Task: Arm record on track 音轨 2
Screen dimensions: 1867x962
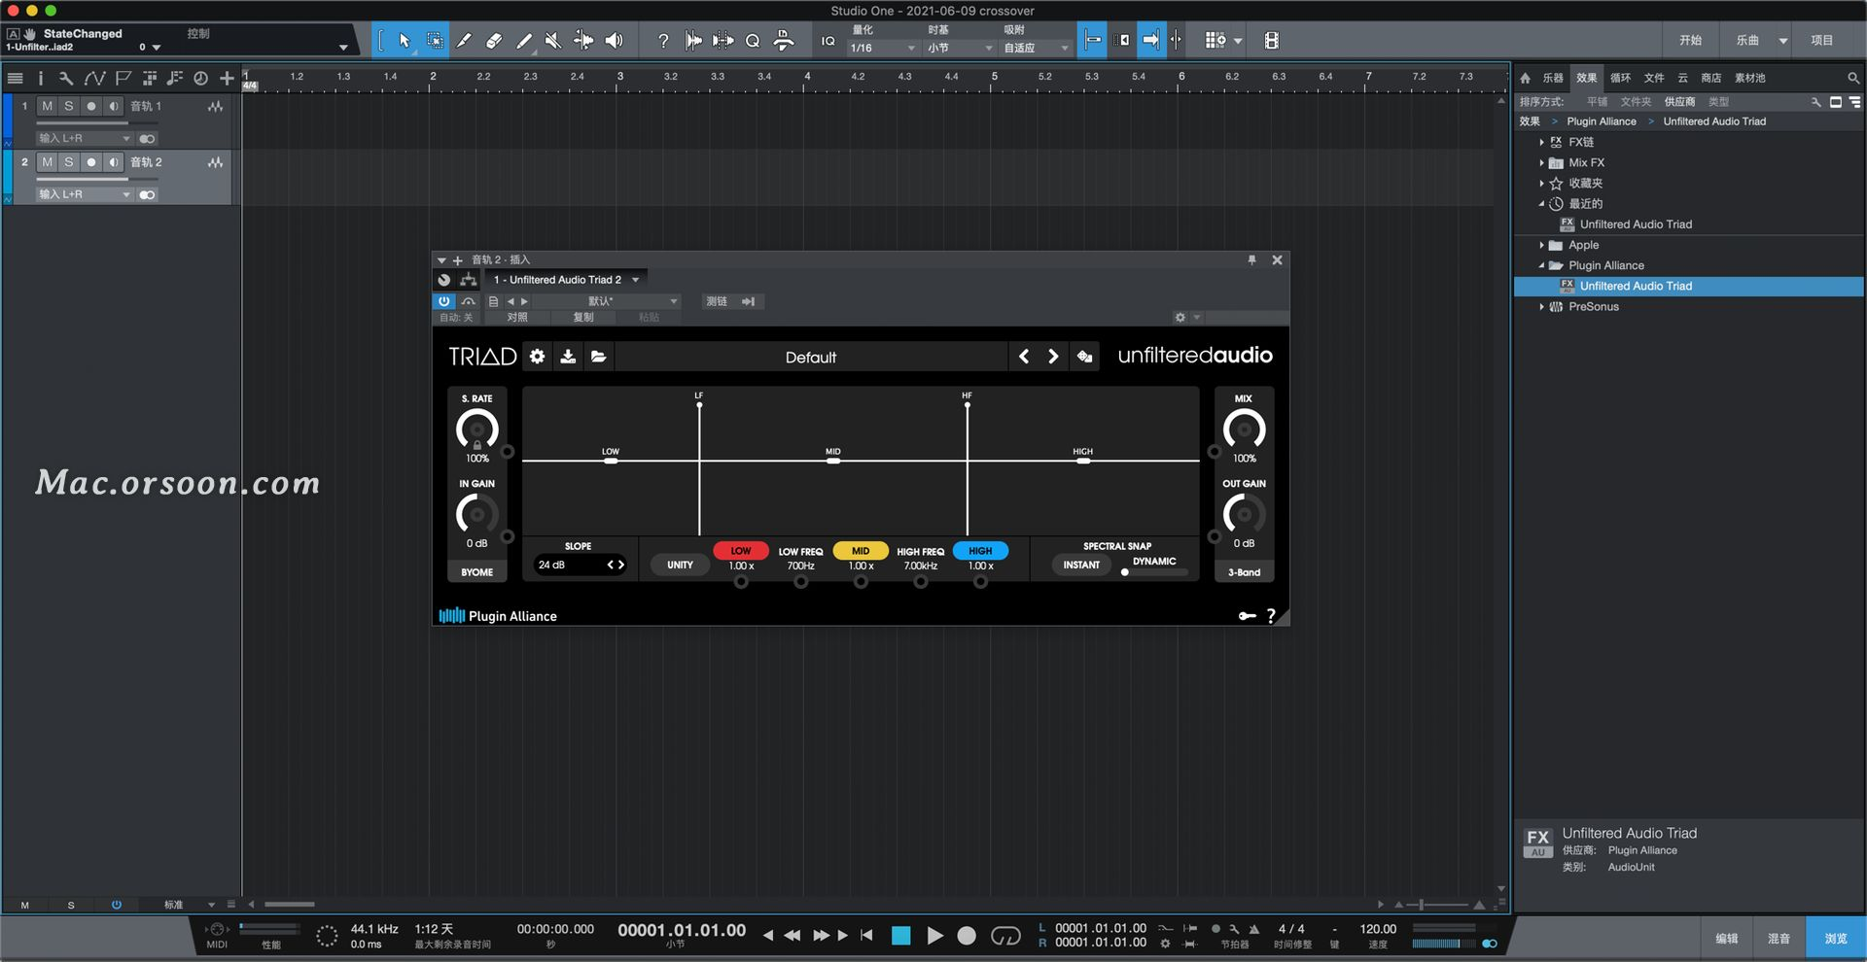Action: click(91, 162)
